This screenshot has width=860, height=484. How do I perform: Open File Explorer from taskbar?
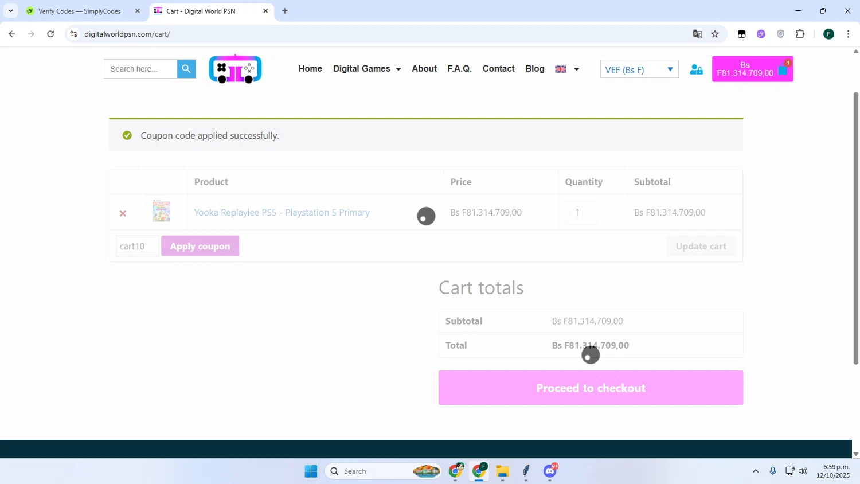502,471
